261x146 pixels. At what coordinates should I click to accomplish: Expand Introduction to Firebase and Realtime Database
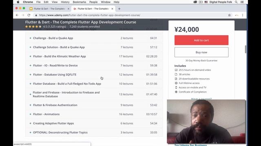tap(94, 94)
